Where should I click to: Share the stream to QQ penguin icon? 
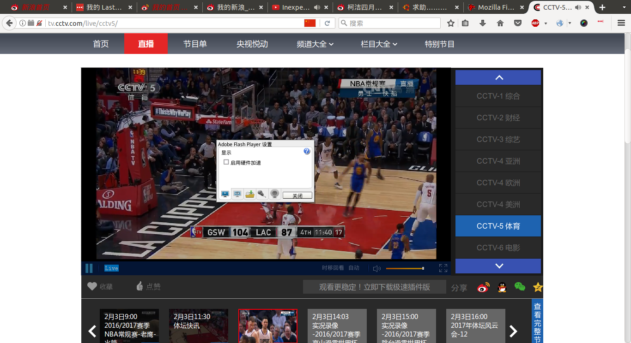502,287
